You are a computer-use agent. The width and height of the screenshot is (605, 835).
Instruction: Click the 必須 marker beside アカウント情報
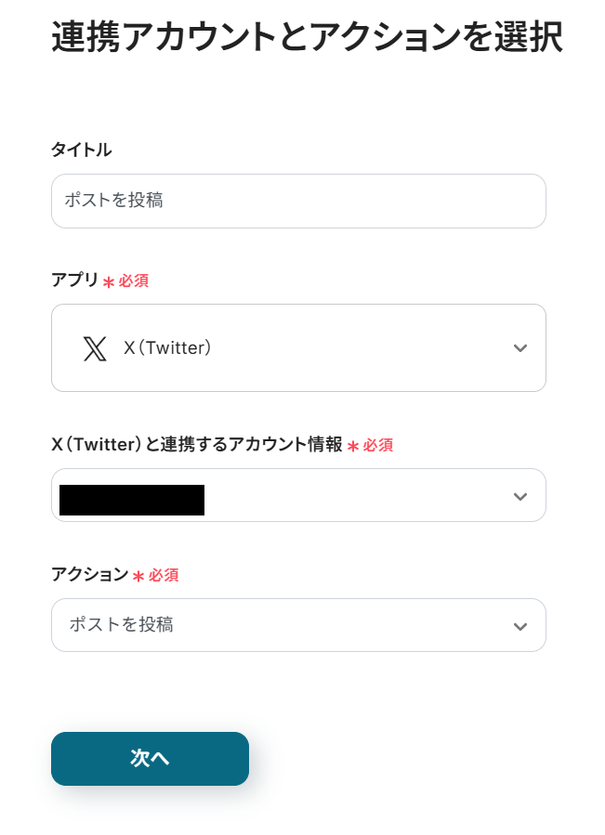(378, 446)
